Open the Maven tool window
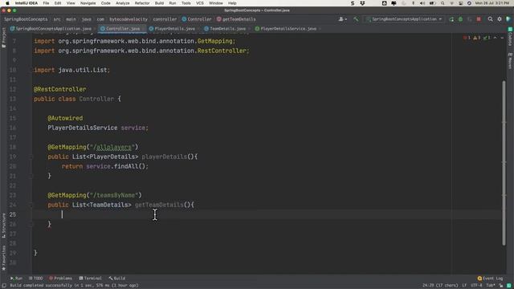Image resolution: width=514 pixels, height=289 pixels. (510, 61)
